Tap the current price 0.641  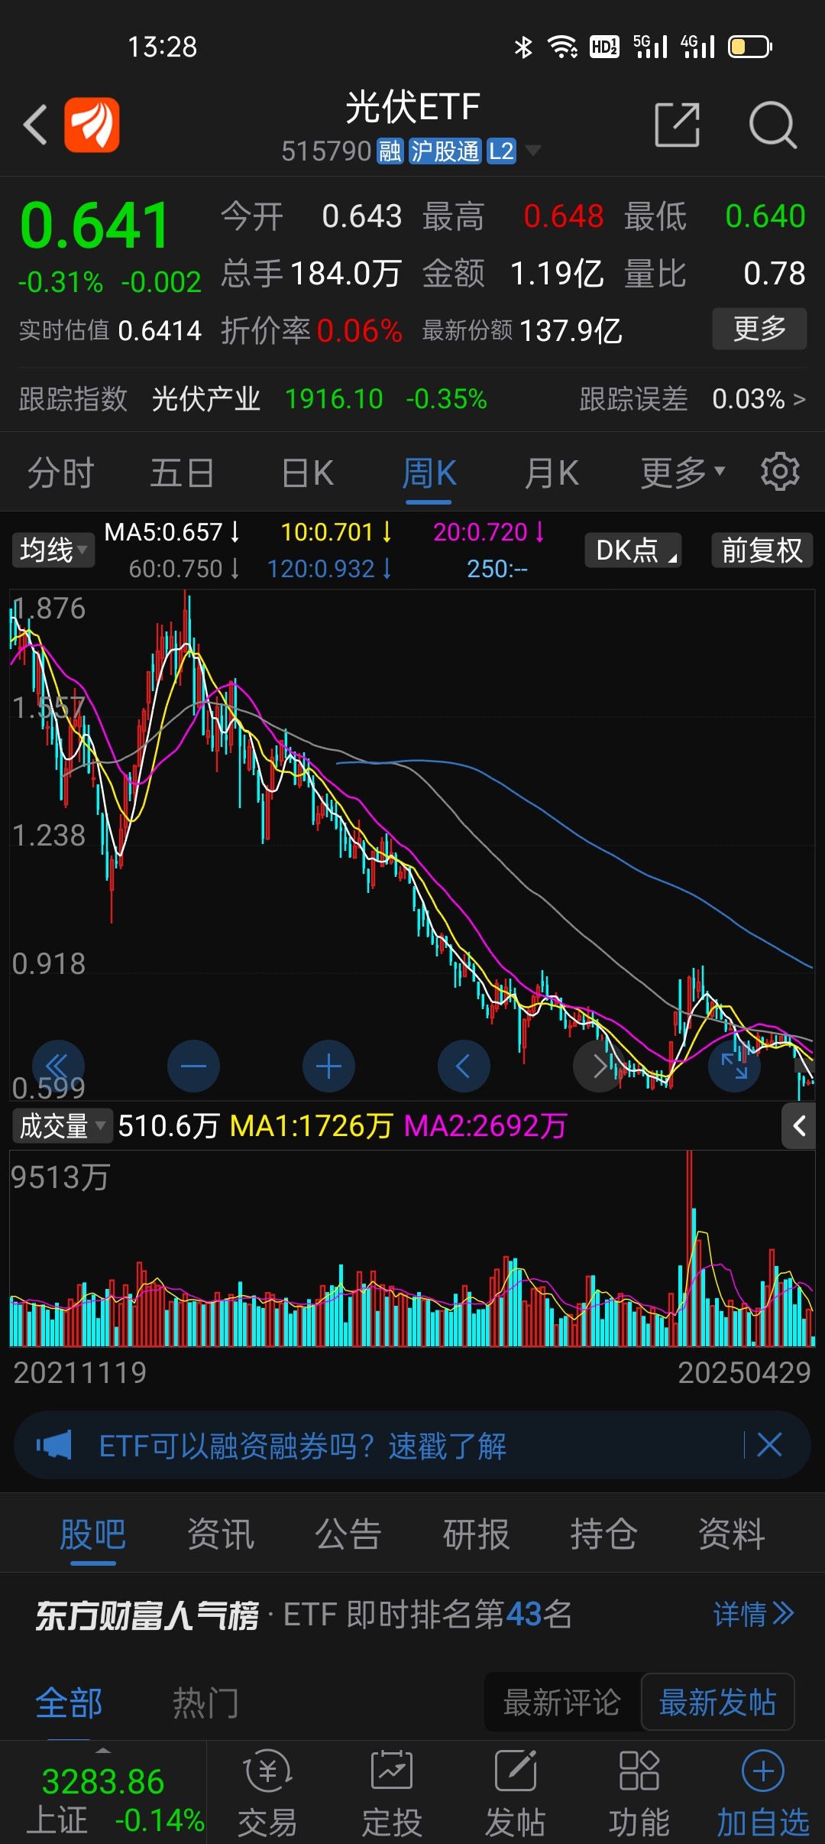coord(95,226)
